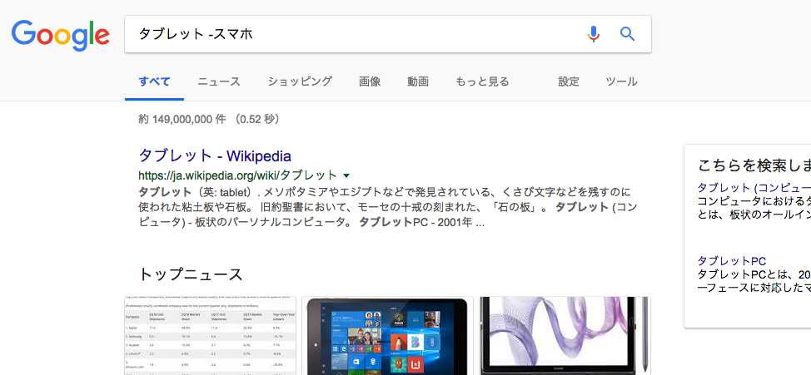Start voice search with the microphone icon
Image resolution: width=811 pixels, height=375 pixels.
coord(593,34)
